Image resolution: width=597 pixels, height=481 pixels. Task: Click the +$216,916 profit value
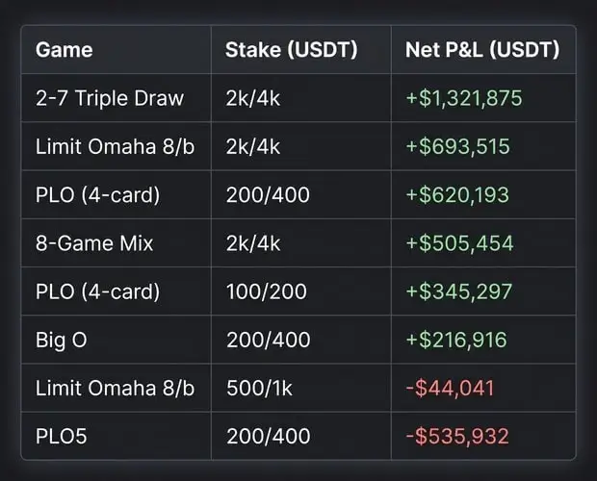pos(456,340)
